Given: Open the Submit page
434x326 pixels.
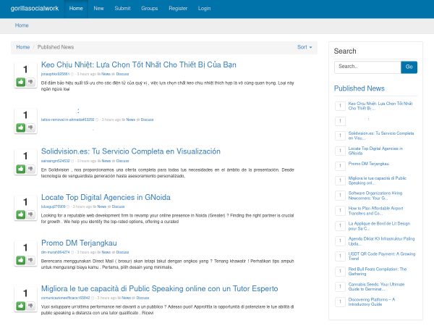Looking at the screenshot, I should click(122, 9).
